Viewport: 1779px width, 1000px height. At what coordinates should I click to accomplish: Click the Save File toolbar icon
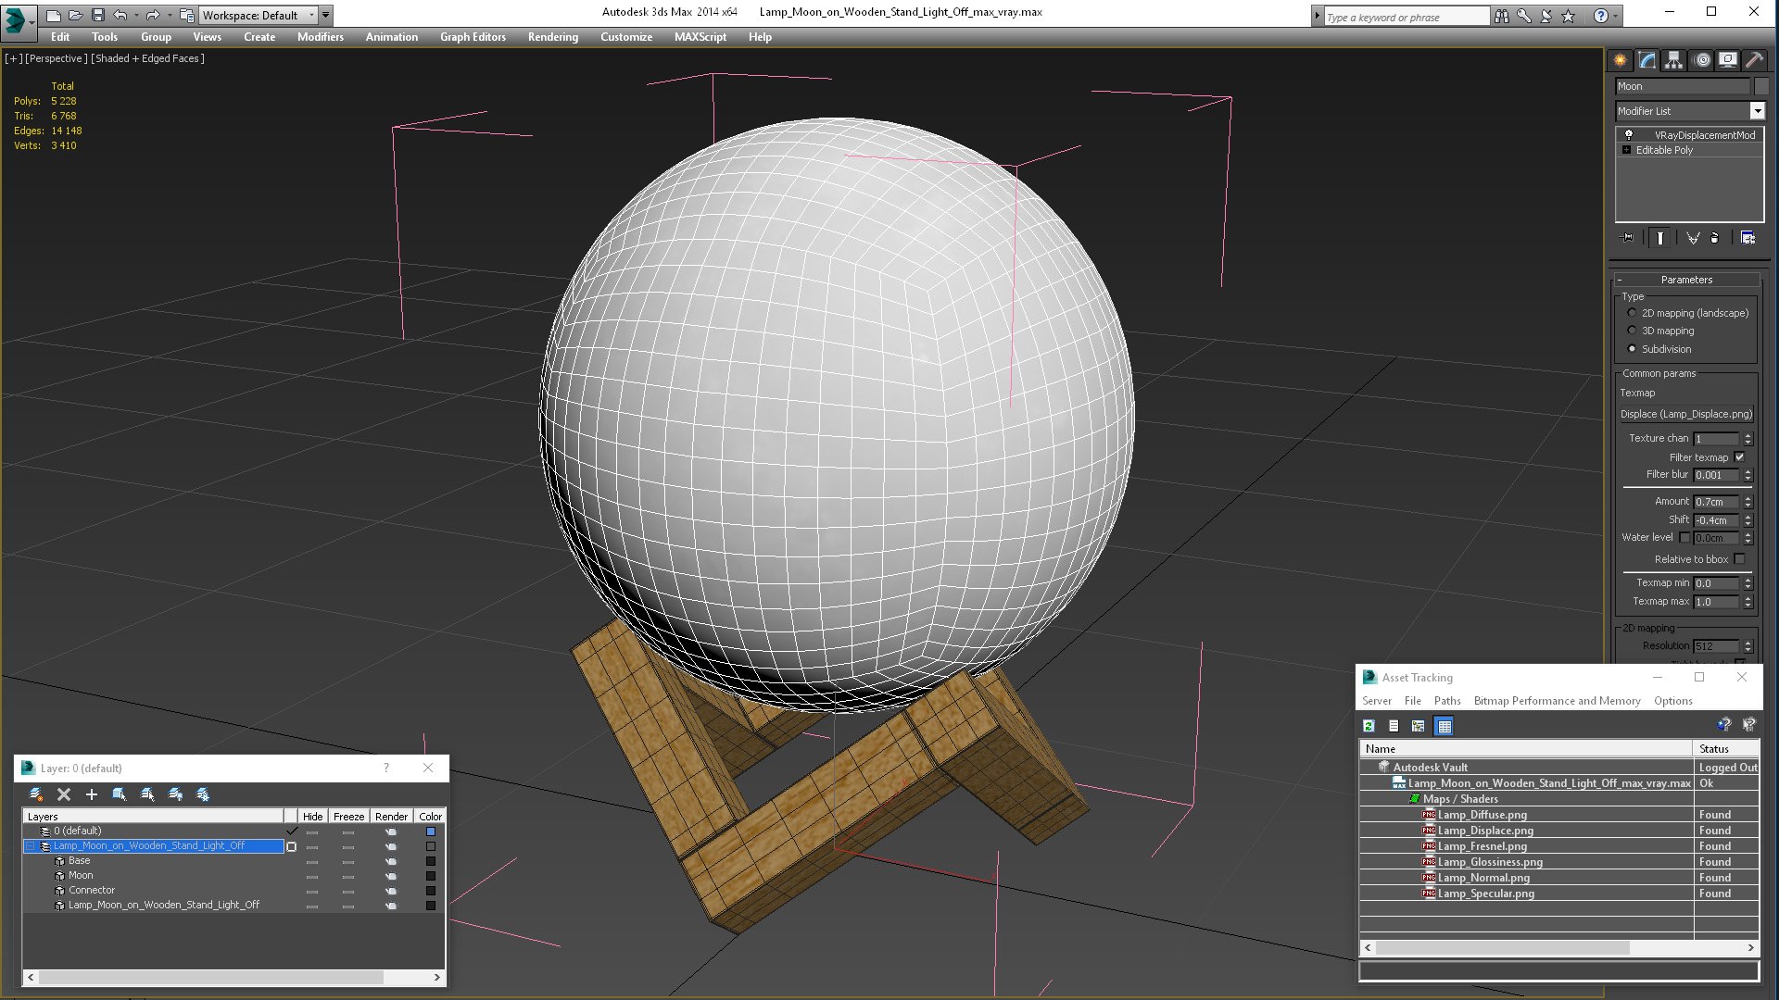click(x=98, y=15)
